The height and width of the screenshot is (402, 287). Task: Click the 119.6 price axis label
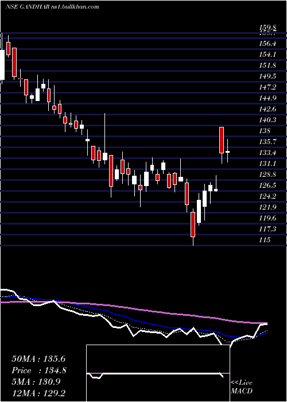[267, 218]
